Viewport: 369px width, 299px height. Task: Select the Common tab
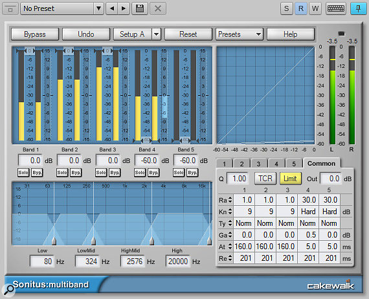coord(322,163)
